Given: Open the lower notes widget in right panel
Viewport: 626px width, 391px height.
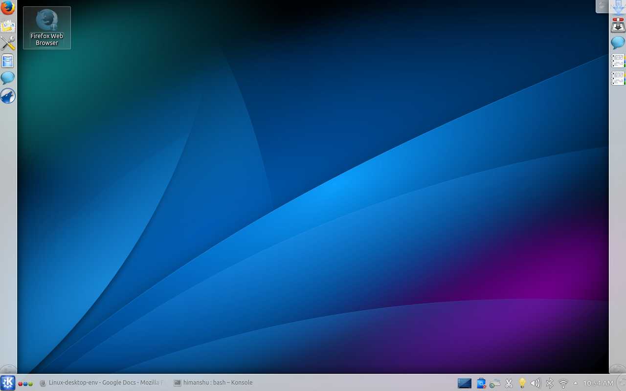Looking at the screenshot, I should pyautogui.click(x=618, y=78).
